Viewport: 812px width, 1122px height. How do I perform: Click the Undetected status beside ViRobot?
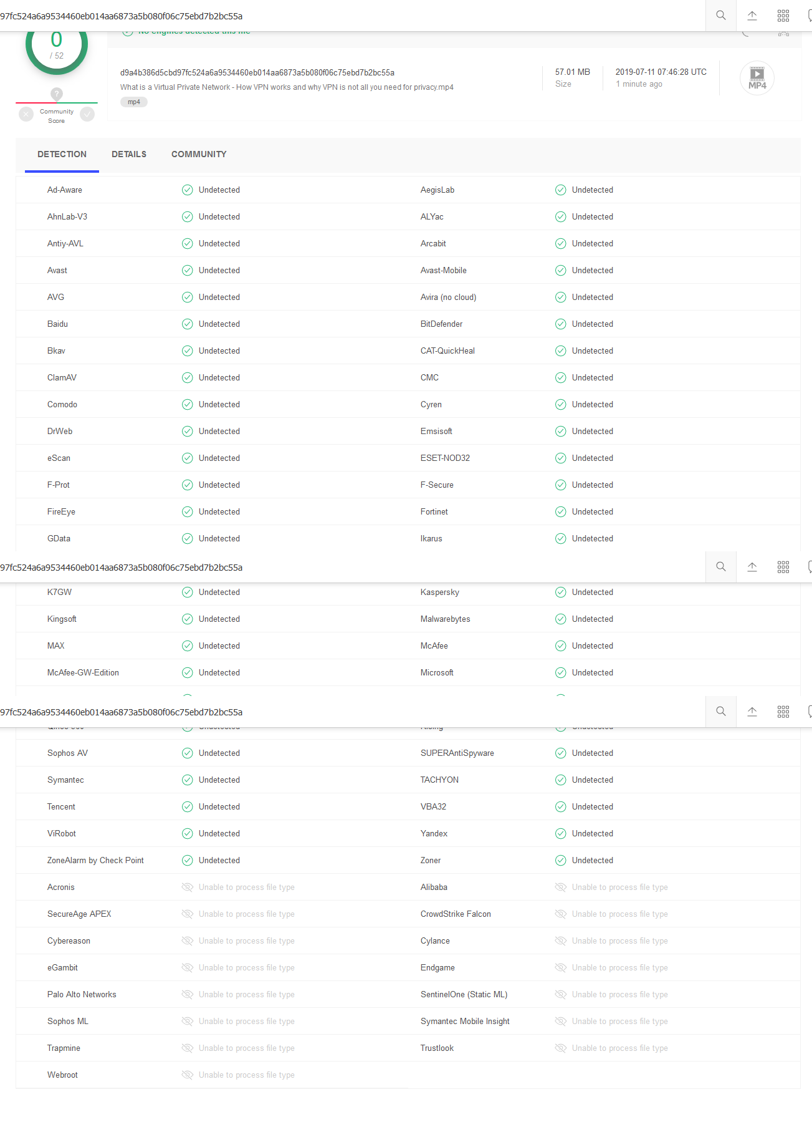coord(219,834)
